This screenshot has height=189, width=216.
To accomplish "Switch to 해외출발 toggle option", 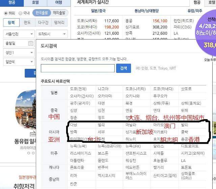I will (x=59, y=13).
